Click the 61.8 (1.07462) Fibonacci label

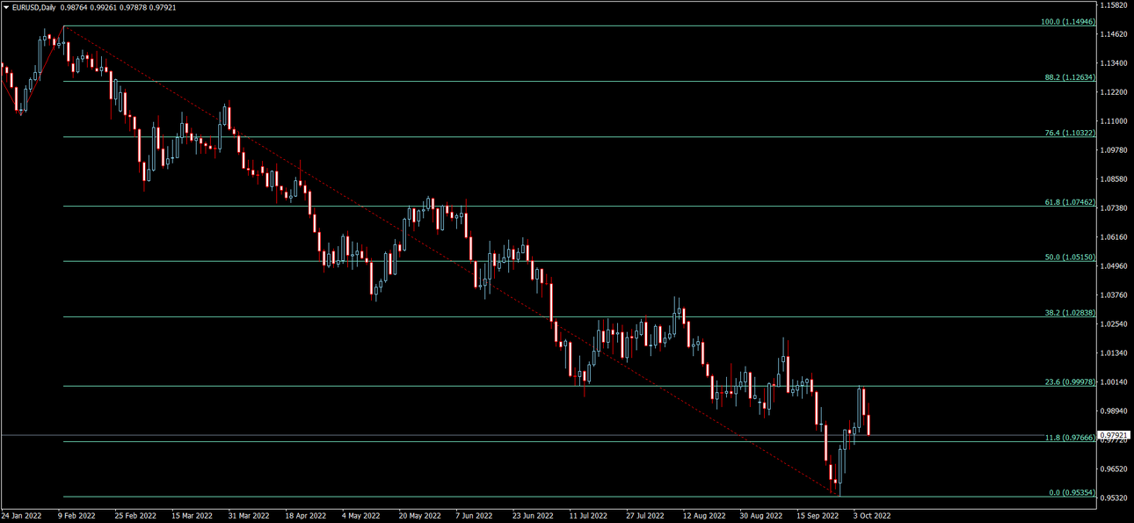tap(1069, 202)
